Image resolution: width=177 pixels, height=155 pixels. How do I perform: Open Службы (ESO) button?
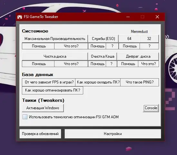click(103, 39)
